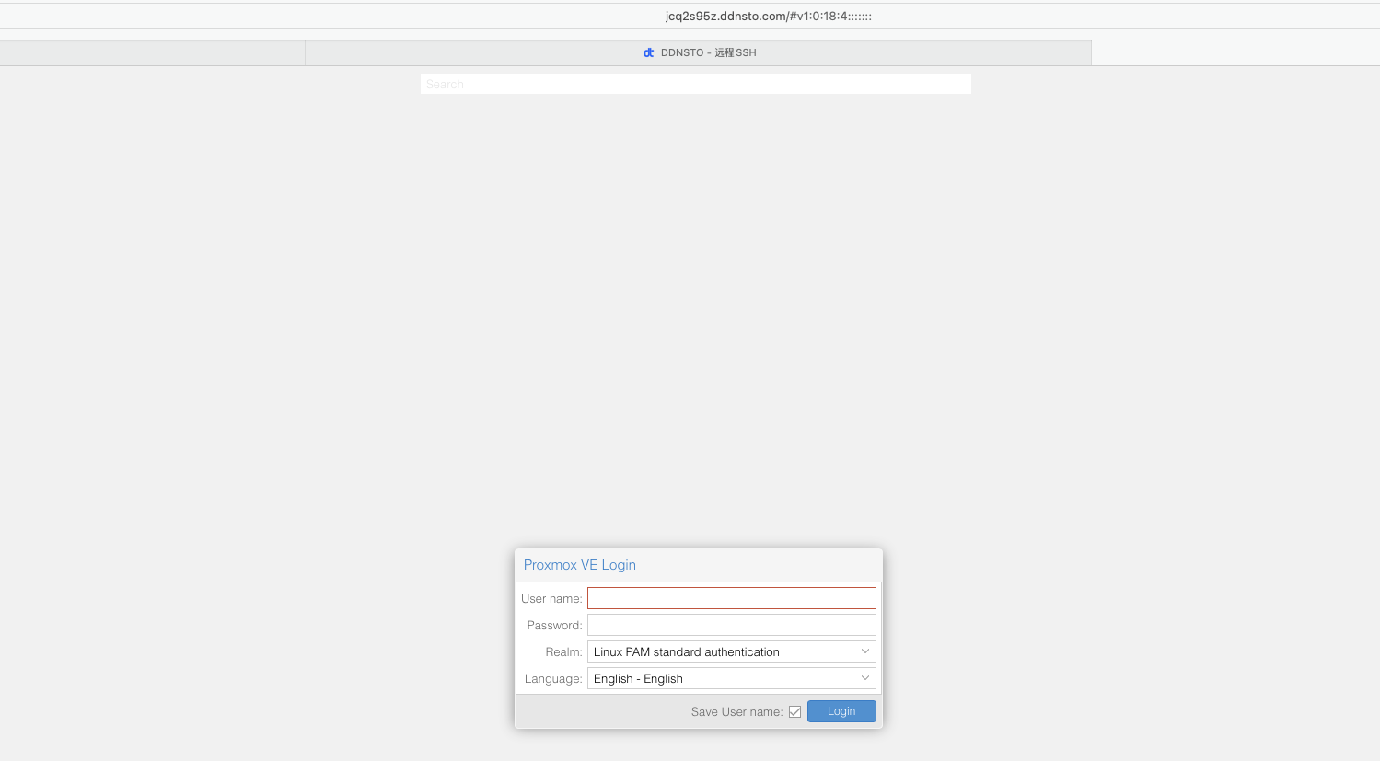The height and width of the screenshot is (761, 1380).
Task: Open the Language dropdown
Action: click(x=732, y=678)
